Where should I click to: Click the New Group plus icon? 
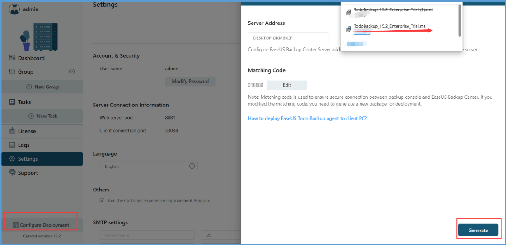coord(29,87)
